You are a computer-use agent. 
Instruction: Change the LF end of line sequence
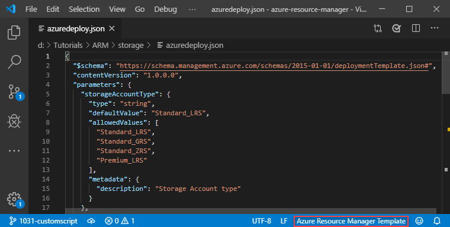click(x=284, y=221)
